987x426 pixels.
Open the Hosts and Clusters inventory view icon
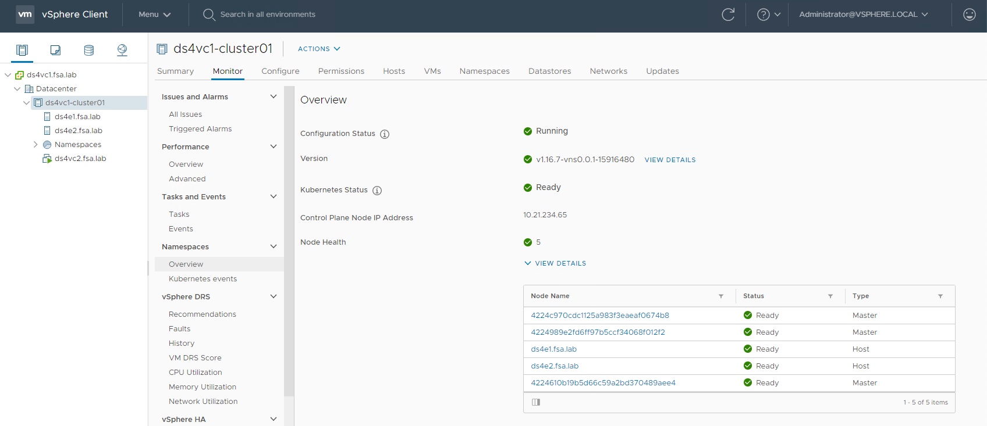(22, 50)
